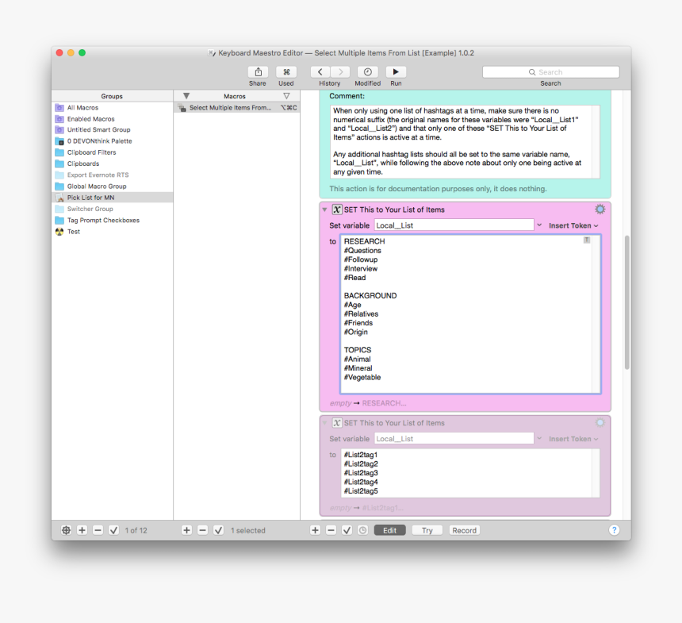682x623 pixels.
Task: Click the #Vegetable line in list
Action: (x=362, y=378)
